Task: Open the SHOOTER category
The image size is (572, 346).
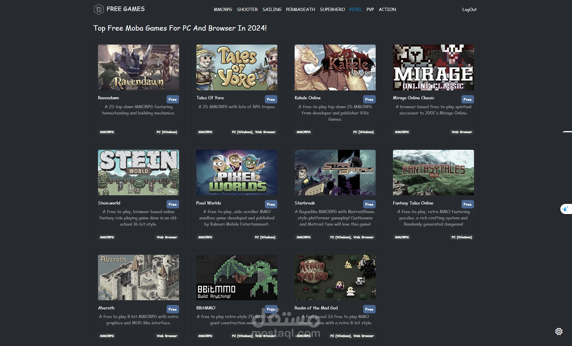Action: pyautogui.click(x=247, y=10)
